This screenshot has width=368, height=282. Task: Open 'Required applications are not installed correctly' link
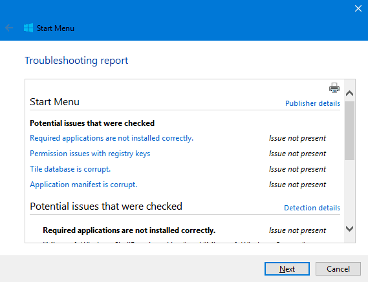[x=111, y=138]
